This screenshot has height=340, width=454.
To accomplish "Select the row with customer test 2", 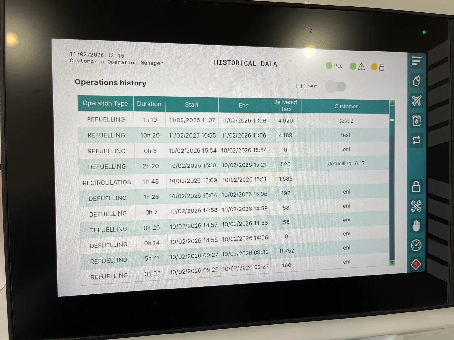I will click(x=233, y=120).
